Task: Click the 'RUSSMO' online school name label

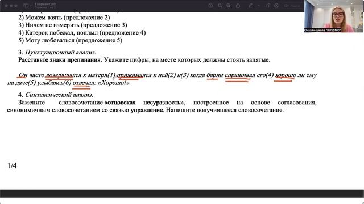Action: 322,30
